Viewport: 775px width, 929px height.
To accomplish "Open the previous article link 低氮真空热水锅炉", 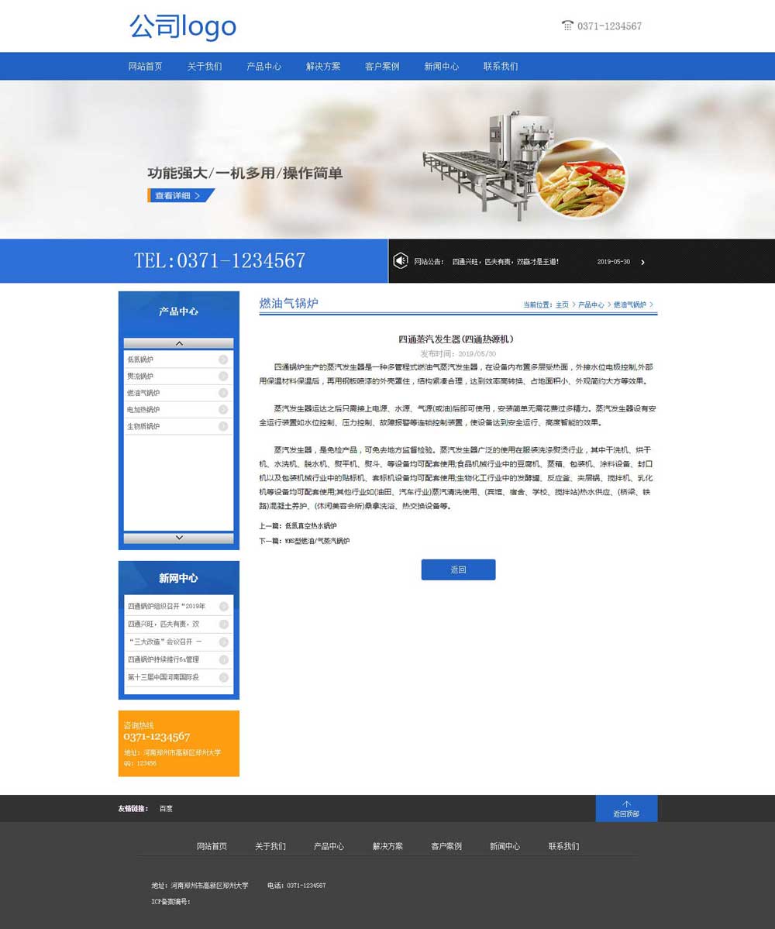I will 305,526.
